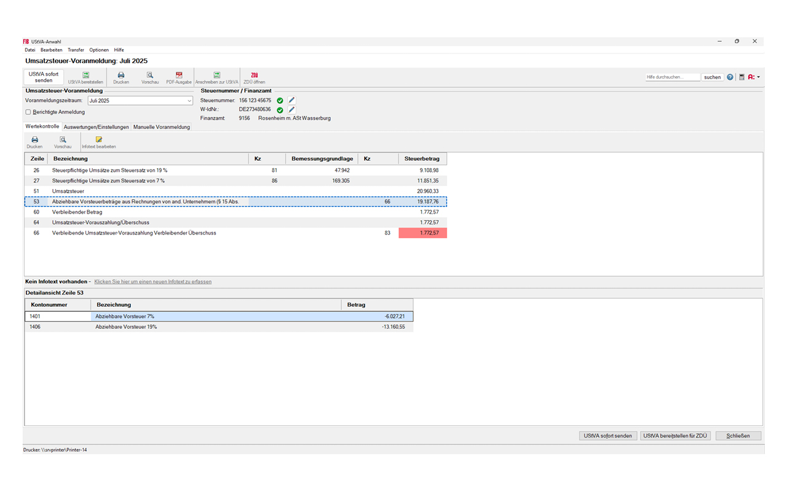Viewport: 787px width, 491px height.
Task: Open the Transfer menu
Action: click(76, 50)
